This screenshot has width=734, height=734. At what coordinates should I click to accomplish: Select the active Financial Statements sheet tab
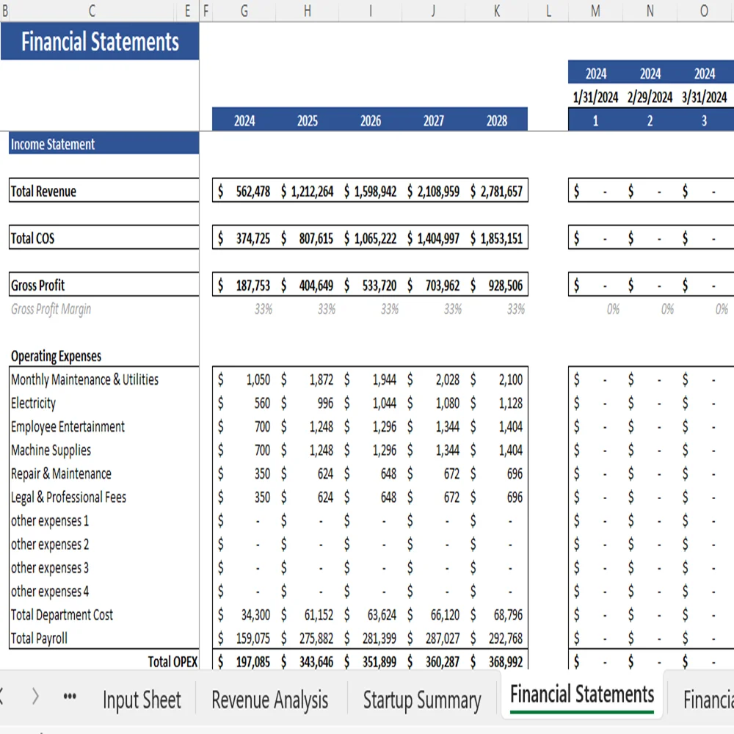582,695
